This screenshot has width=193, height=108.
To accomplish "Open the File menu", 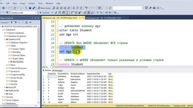I will pyautogui.click(x=1, y=3).
